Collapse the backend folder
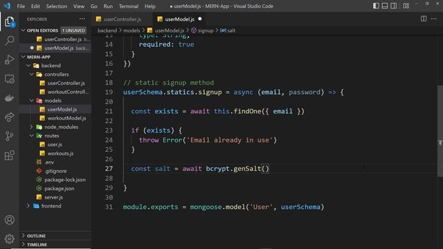This screenshot has width=443, height=249. [55, 66]
